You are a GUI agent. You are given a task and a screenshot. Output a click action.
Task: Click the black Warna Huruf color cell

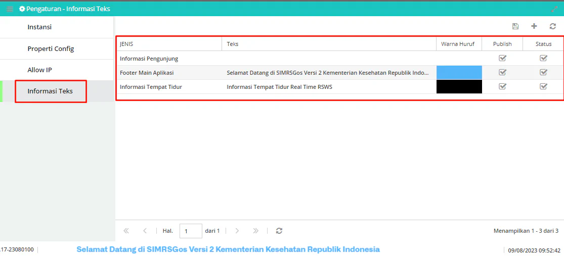(459, 86)
